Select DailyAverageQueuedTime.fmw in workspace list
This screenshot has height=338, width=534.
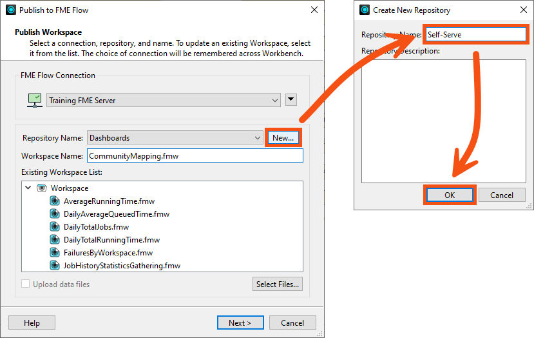[x=117, y=214]
